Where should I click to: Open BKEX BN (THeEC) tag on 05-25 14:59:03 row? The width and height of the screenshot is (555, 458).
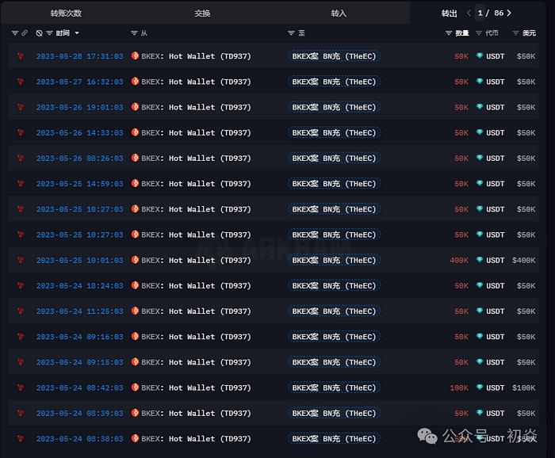334,184
